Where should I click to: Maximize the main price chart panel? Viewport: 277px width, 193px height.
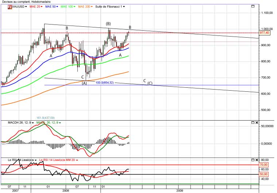pyautogui.click(x=253, y=7)
